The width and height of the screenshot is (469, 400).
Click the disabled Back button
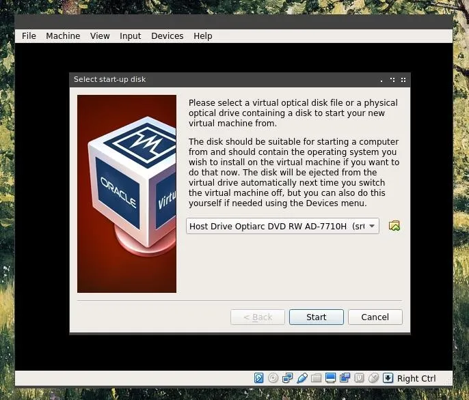(258, 317)
